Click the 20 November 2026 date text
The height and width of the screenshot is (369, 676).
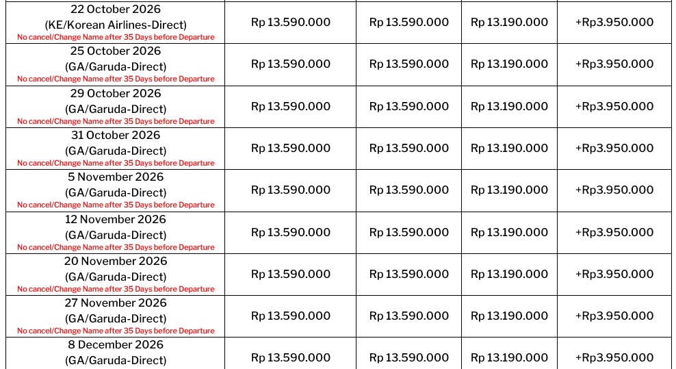(116, 262)
